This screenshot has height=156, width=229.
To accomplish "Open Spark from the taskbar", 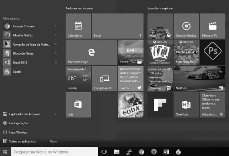I will 178,152.
